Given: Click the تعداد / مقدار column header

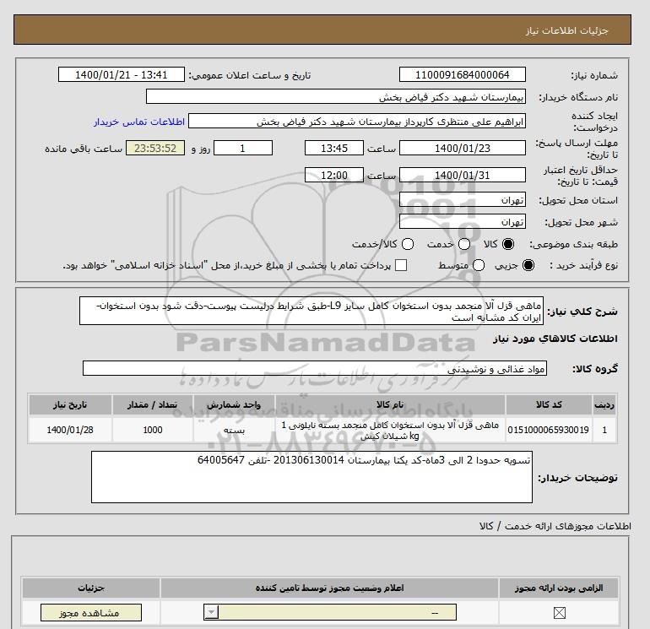Looking at the screenshot, I should [x=153, y=404].
